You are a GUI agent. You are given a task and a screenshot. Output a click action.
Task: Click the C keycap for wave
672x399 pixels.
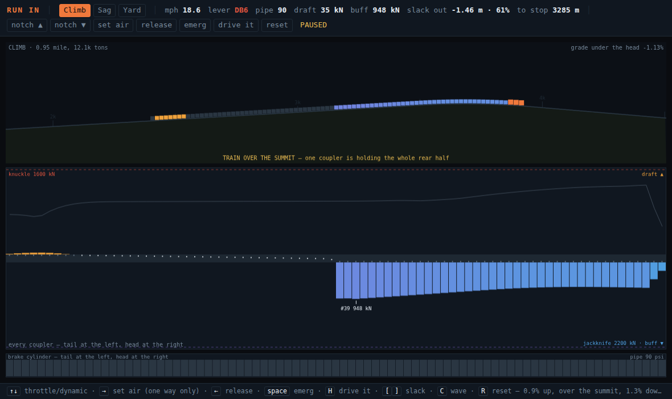442,391
